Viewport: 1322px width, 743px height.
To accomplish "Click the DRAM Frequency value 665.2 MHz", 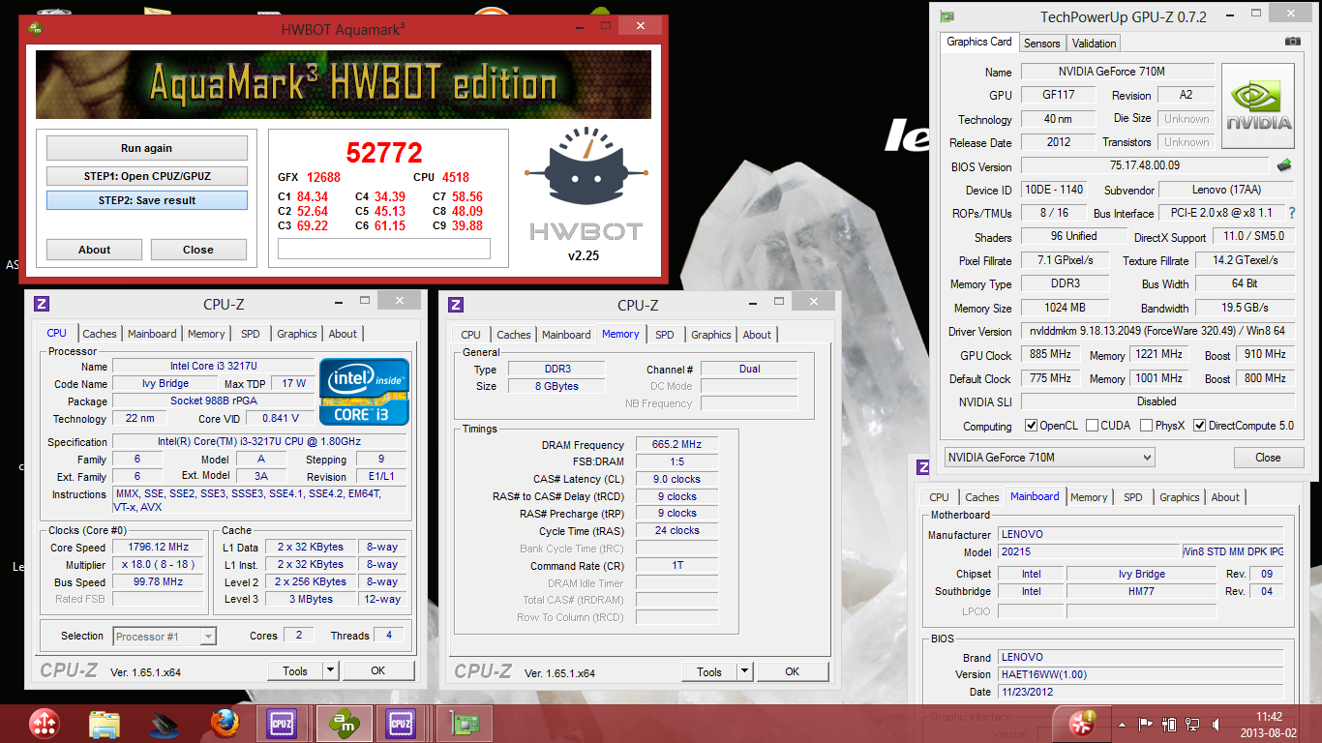I will pos(677,445).
